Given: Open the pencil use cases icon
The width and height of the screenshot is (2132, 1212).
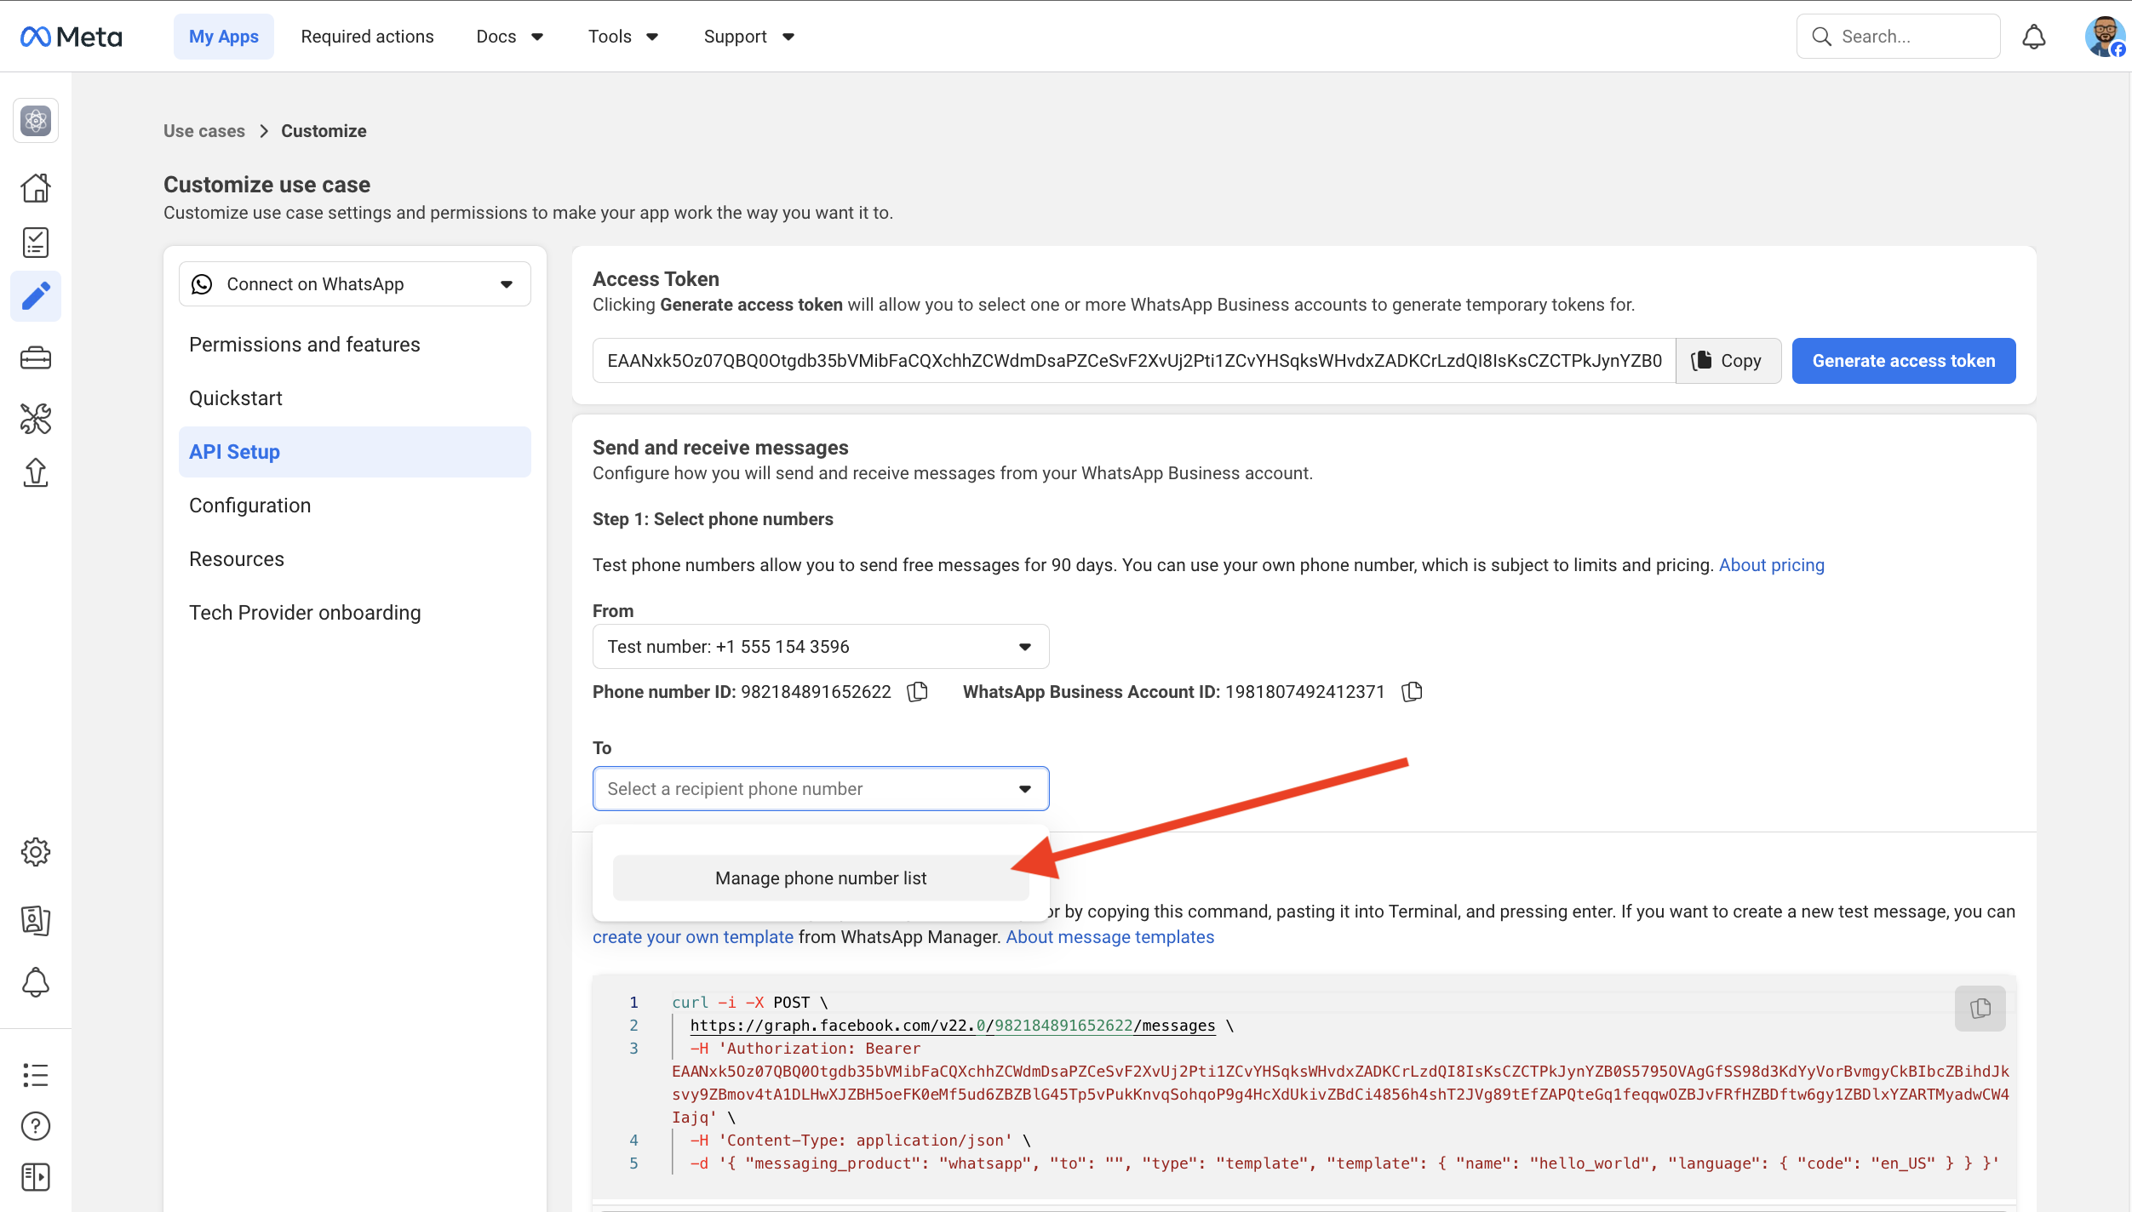Looking at the screenshot, I should point(36,296).
